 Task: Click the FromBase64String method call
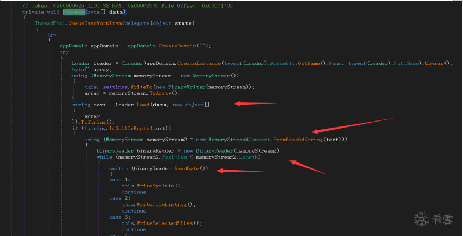point(298,140)
